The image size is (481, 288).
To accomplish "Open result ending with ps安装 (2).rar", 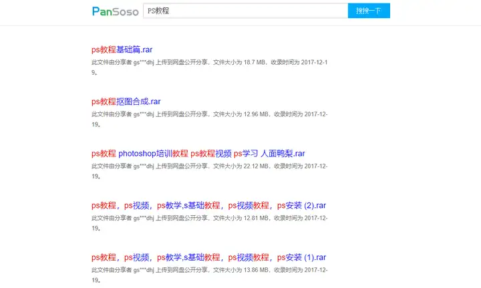I will [208, 205].
